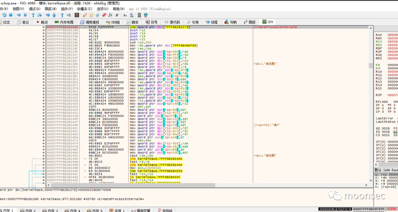The image size is (398, 212).
Task: Open the patches (bandage) icon
Action: tap(85, 15)
